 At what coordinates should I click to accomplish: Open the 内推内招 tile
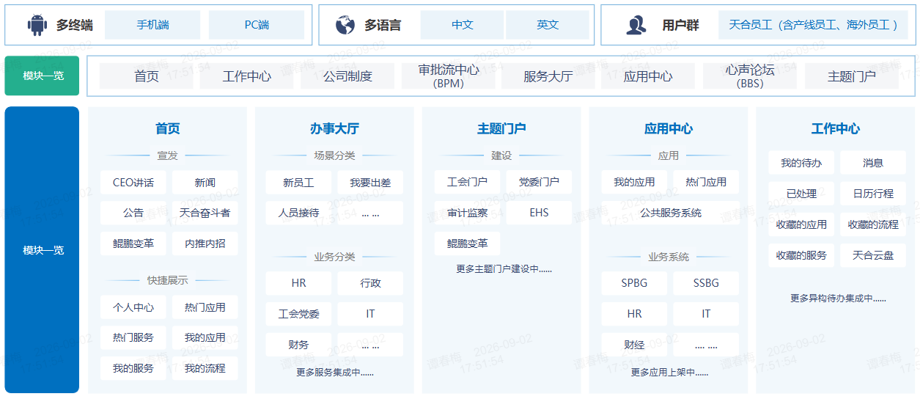tap(205, 244)
